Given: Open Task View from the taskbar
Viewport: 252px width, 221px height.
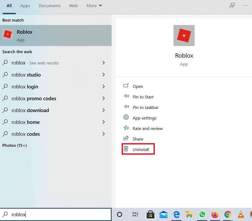Looking at the screenshot, I should click(x=135, y=214).
